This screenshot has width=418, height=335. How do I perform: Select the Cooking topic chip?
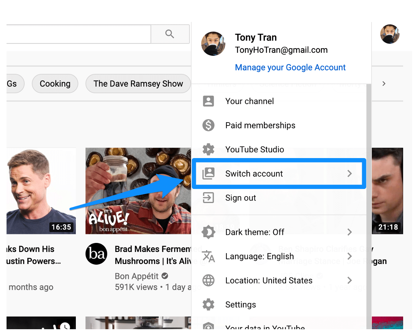(x=55, y=84)
